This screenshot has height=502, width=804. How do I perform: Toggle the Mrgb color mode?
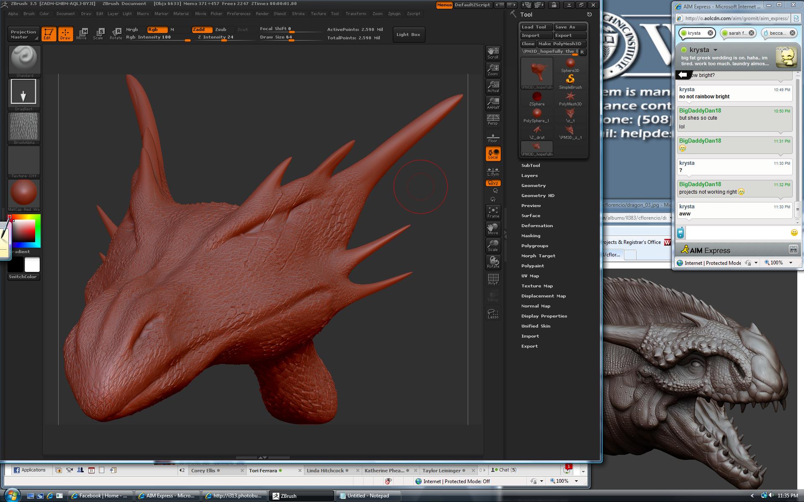pyautogui.click(x=132, y=30)
